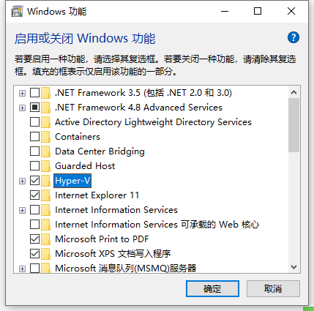
Task: Click the folder icon next to Internet Explorer 11
Action: 45,195
